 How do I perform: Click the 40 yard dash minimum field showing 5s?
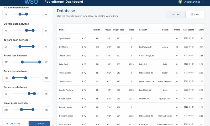6,14
